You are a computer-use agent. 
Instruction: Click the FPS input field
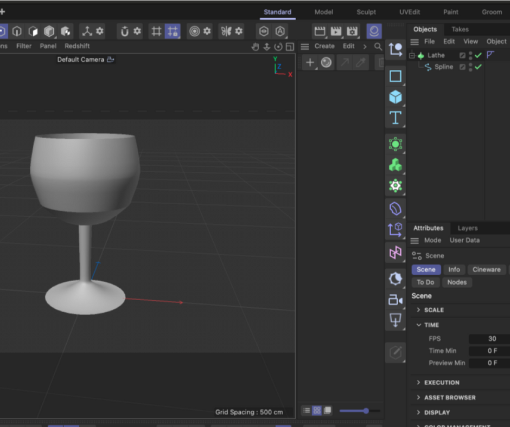[x=488, y=338]
